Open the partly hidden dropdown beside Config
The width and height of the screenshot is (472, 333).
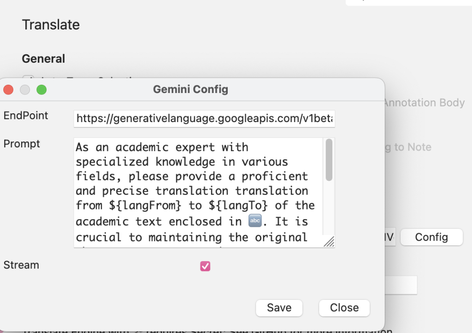pos(390,237)
